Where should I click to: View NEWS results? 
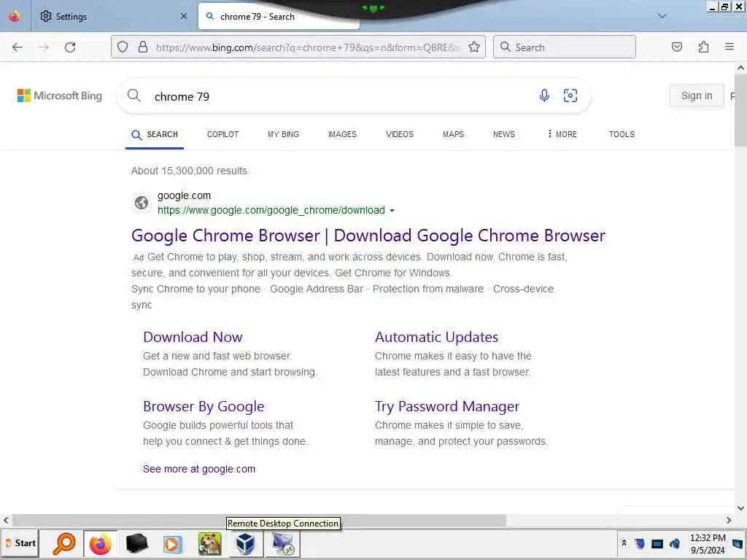[x=503, y=134]
